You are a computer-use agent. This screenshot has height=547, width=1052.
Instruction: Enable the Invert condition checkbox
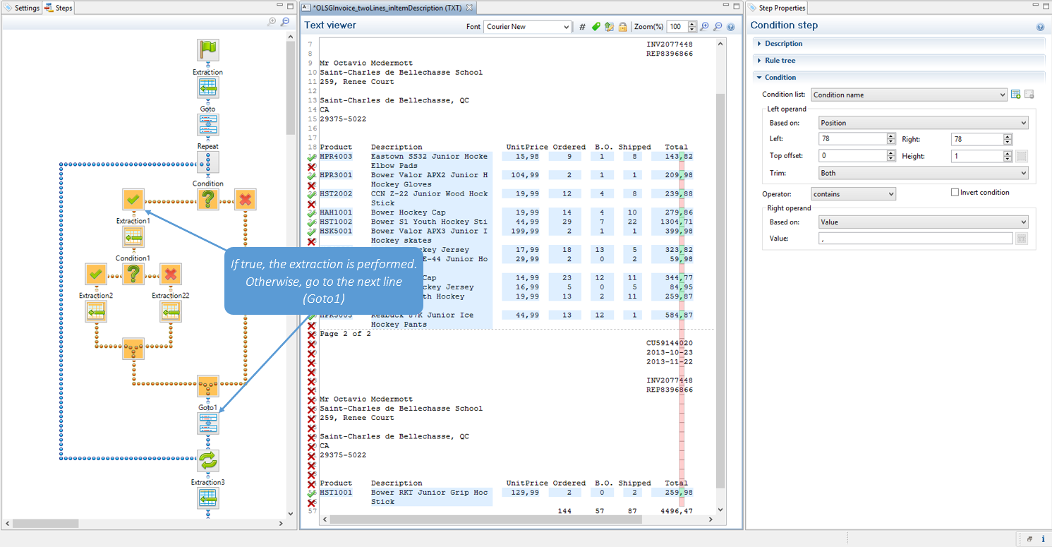(955, 193)
